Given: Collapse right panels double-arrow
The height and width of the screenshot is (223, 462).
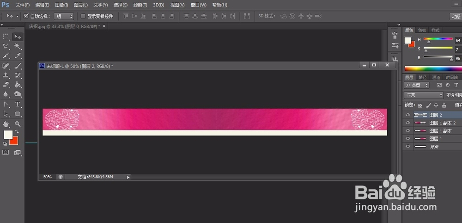Looking at the screenshot, I should 399,25.
